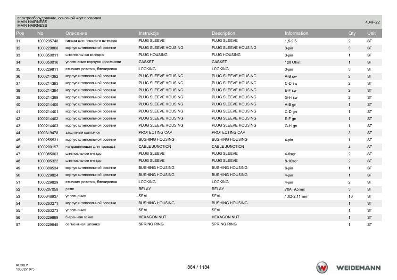
Task: Select the HEXAGON NUT row at position 56
Action: tap(198, 217)
